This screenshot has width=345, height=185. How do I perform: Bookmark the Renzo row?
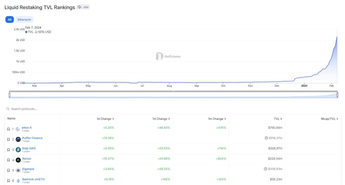(x=8, y=160)
